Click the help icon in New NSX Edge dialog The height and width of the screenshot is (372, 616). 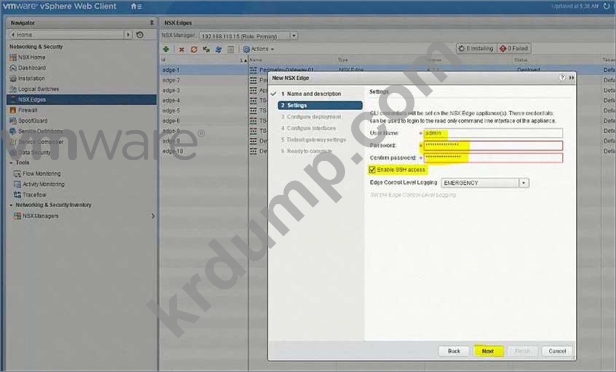pyautogui.click(x=562, y=77)
